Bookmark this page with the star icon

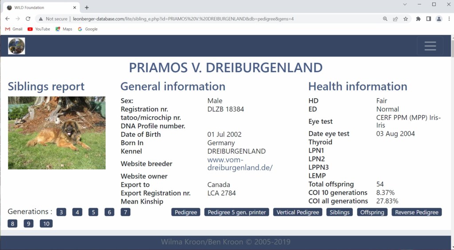click(x=406, y=19)
